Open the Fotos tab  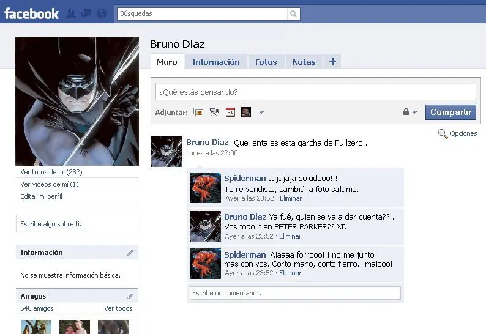266,62
